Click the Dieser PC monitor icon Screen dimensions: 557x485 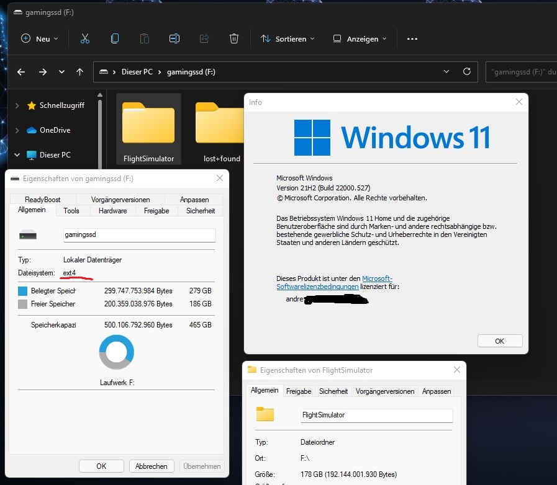point(32,155)
